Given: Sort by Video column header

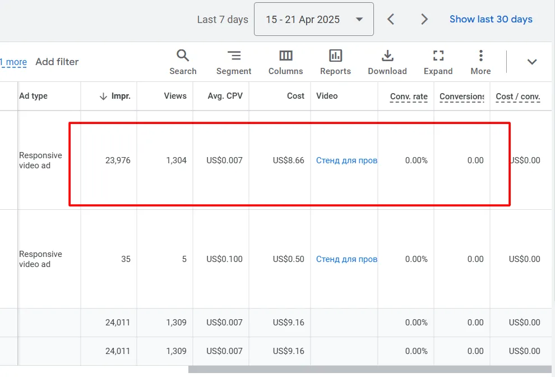Looking at the screenshot, I should 327,96.
